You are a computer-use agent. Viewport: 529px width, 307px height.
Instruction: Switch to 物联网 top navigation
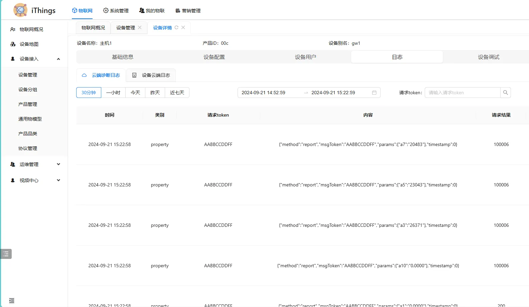pos(82,11)
